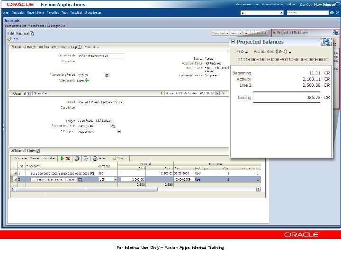Add an attachment with the green plus icon
The height and width of the screenshot is (256, 341).
[x=87, y=81]
